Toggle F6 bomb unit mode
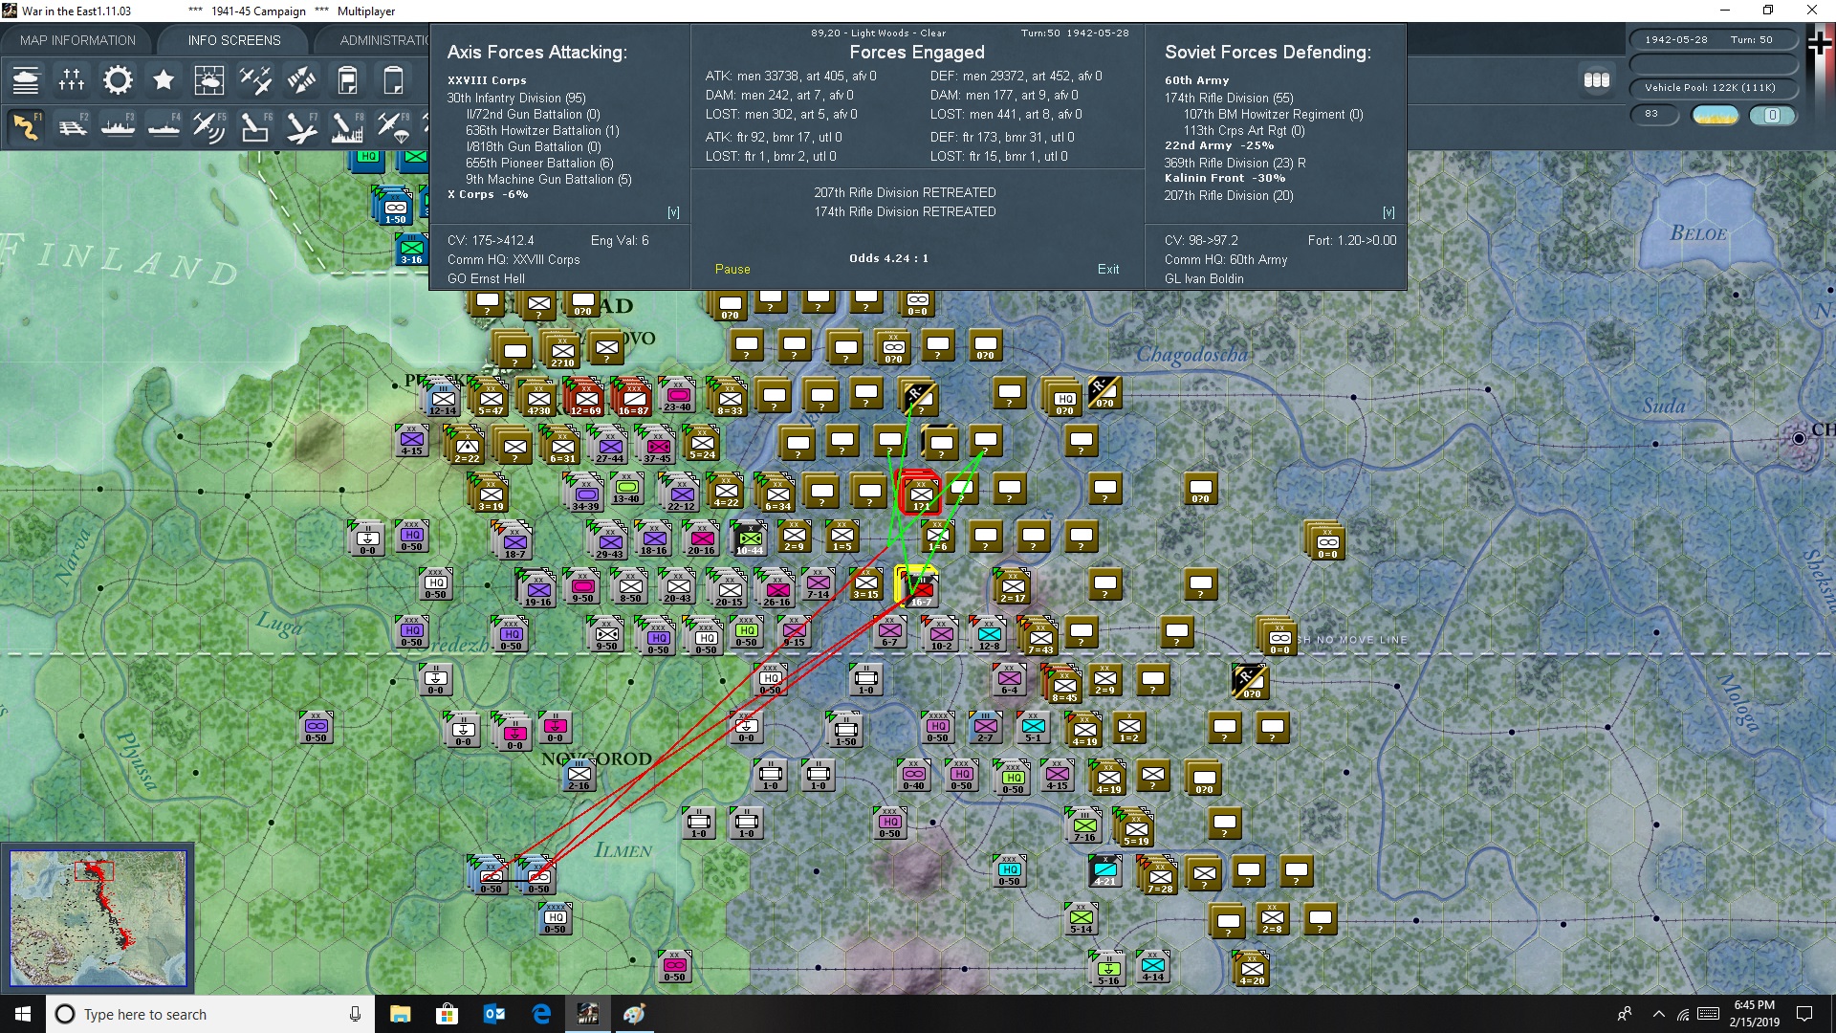The height and width of the screenshot is (1033, 1836). point(255,127)
